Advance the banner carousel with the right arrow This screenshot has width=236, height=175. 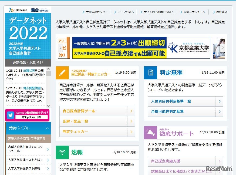[222, 48]
